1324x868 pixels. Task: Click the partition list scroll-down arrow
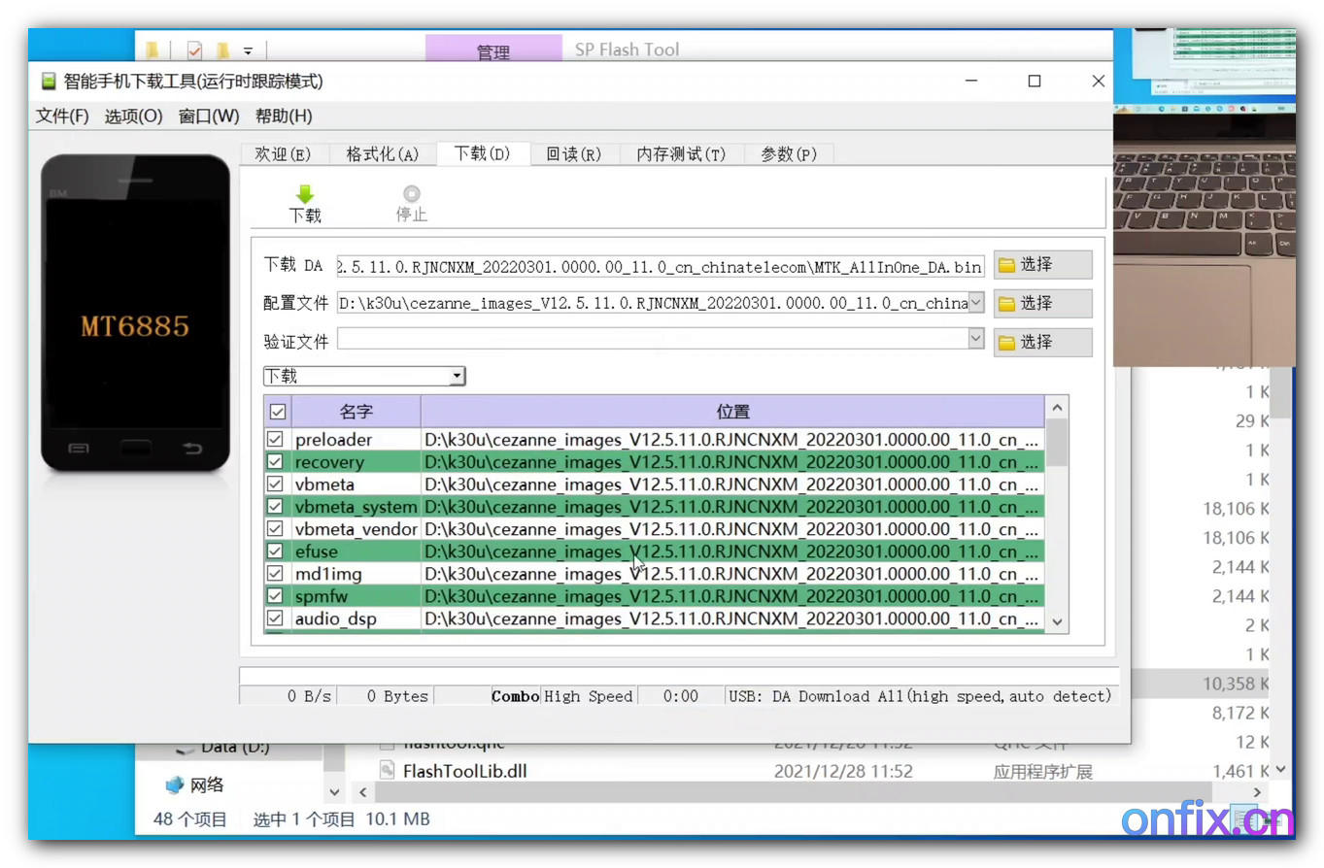(x=1057, y=621)
